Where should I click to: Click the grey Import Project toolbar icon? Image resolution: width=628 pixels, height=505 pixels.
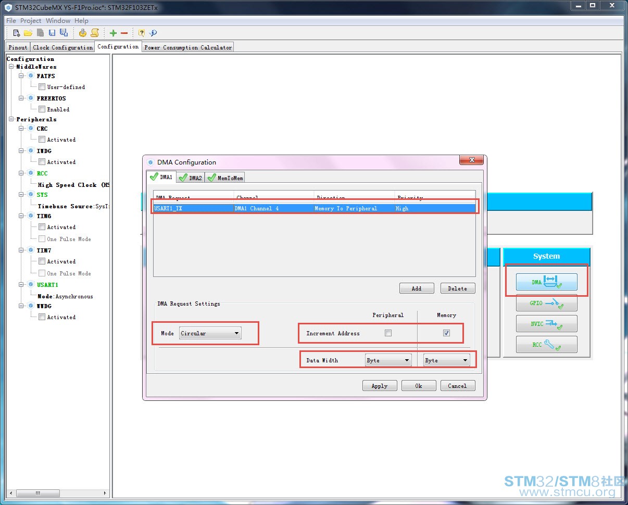pos(40,33)
